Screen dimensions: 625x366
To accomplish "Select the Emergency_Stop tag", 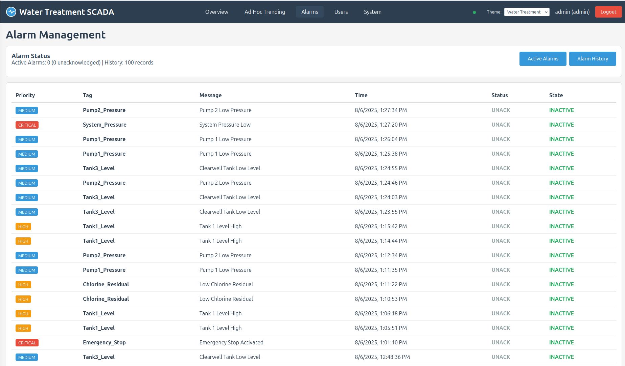I will click(x=104, y=342).
